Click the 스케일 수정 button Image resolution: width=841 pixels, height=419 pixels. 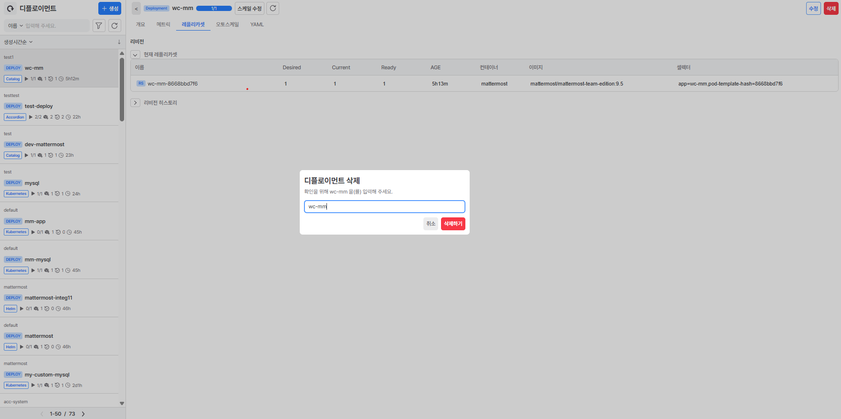pyautogui.click(x=250, y=9)
